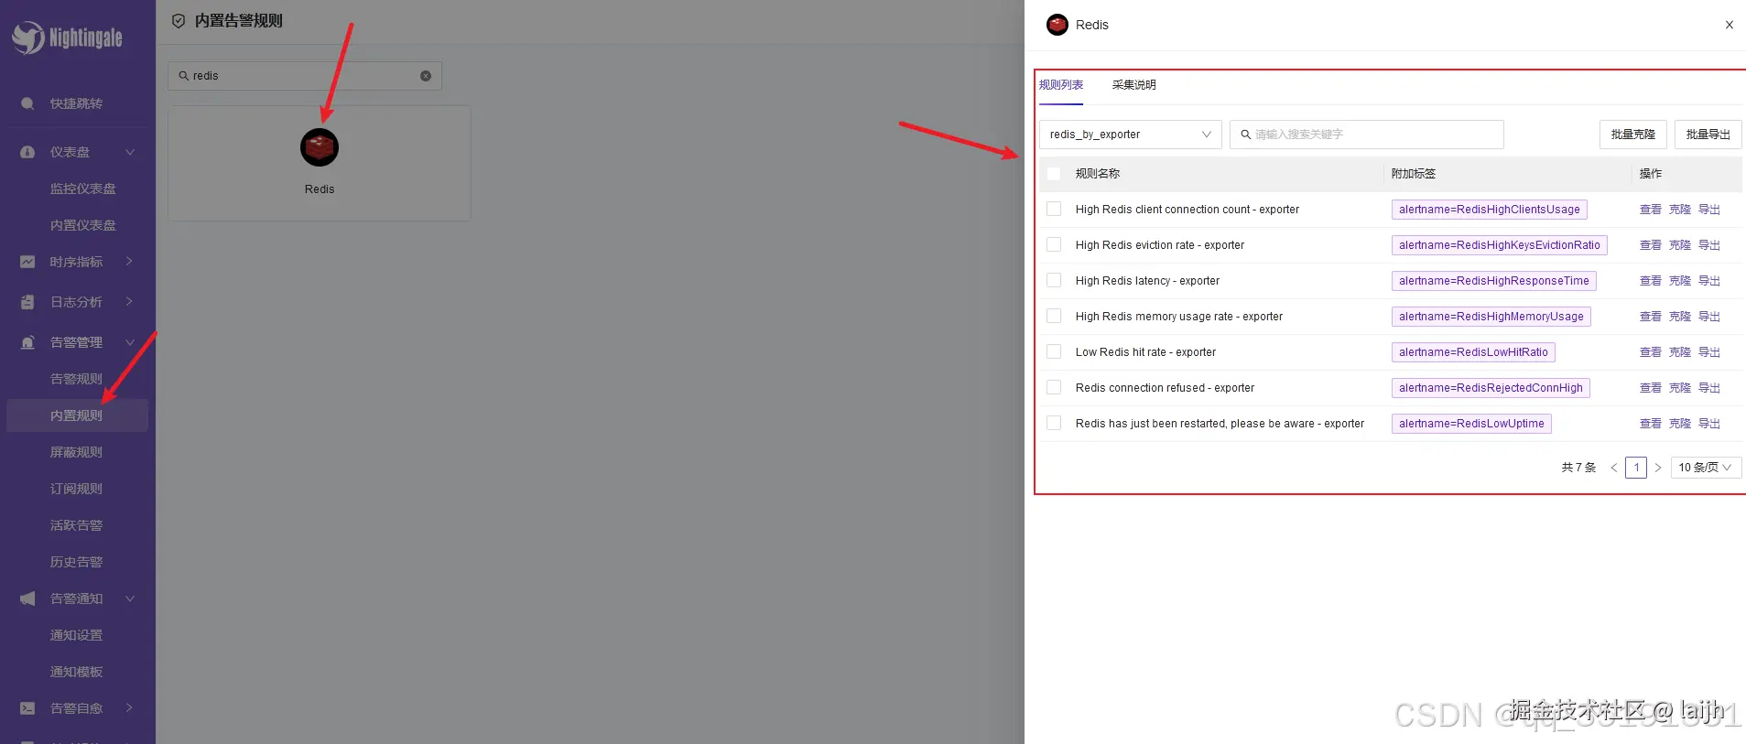Click the keyword search input in drawer
The image size is (1746, 744).
1367,135
